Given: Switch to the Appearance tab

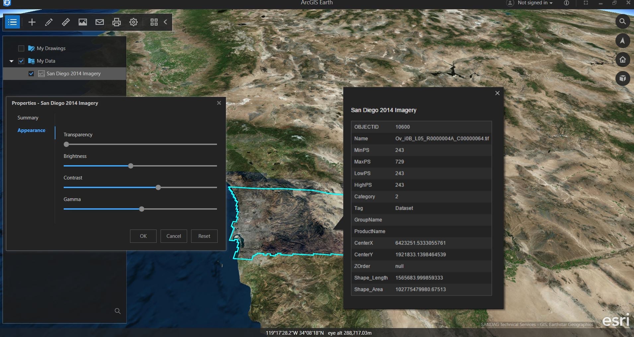Looking at the screenshot, I should point(31,130).
